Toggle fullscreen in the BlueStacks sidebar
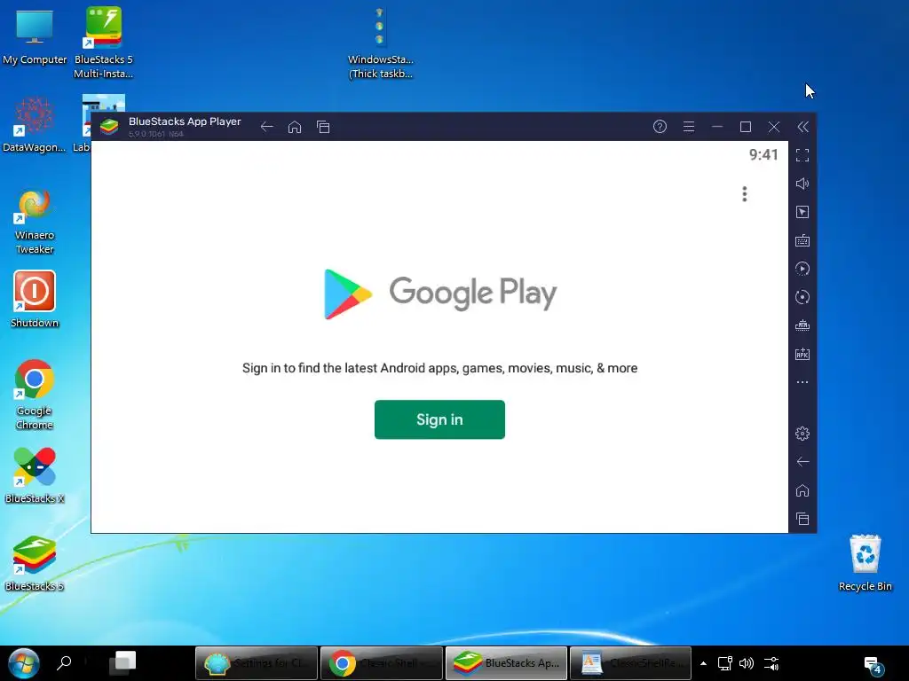 [802, 155]
